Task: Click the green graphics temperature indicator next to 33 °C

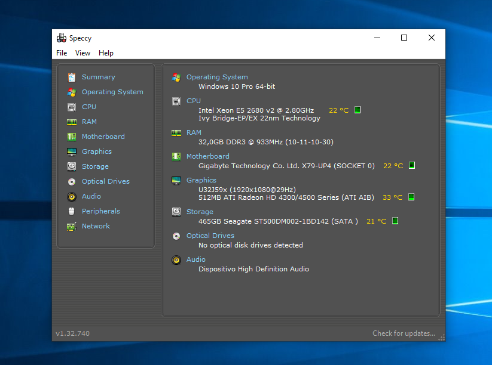Action: coord(411,197)
